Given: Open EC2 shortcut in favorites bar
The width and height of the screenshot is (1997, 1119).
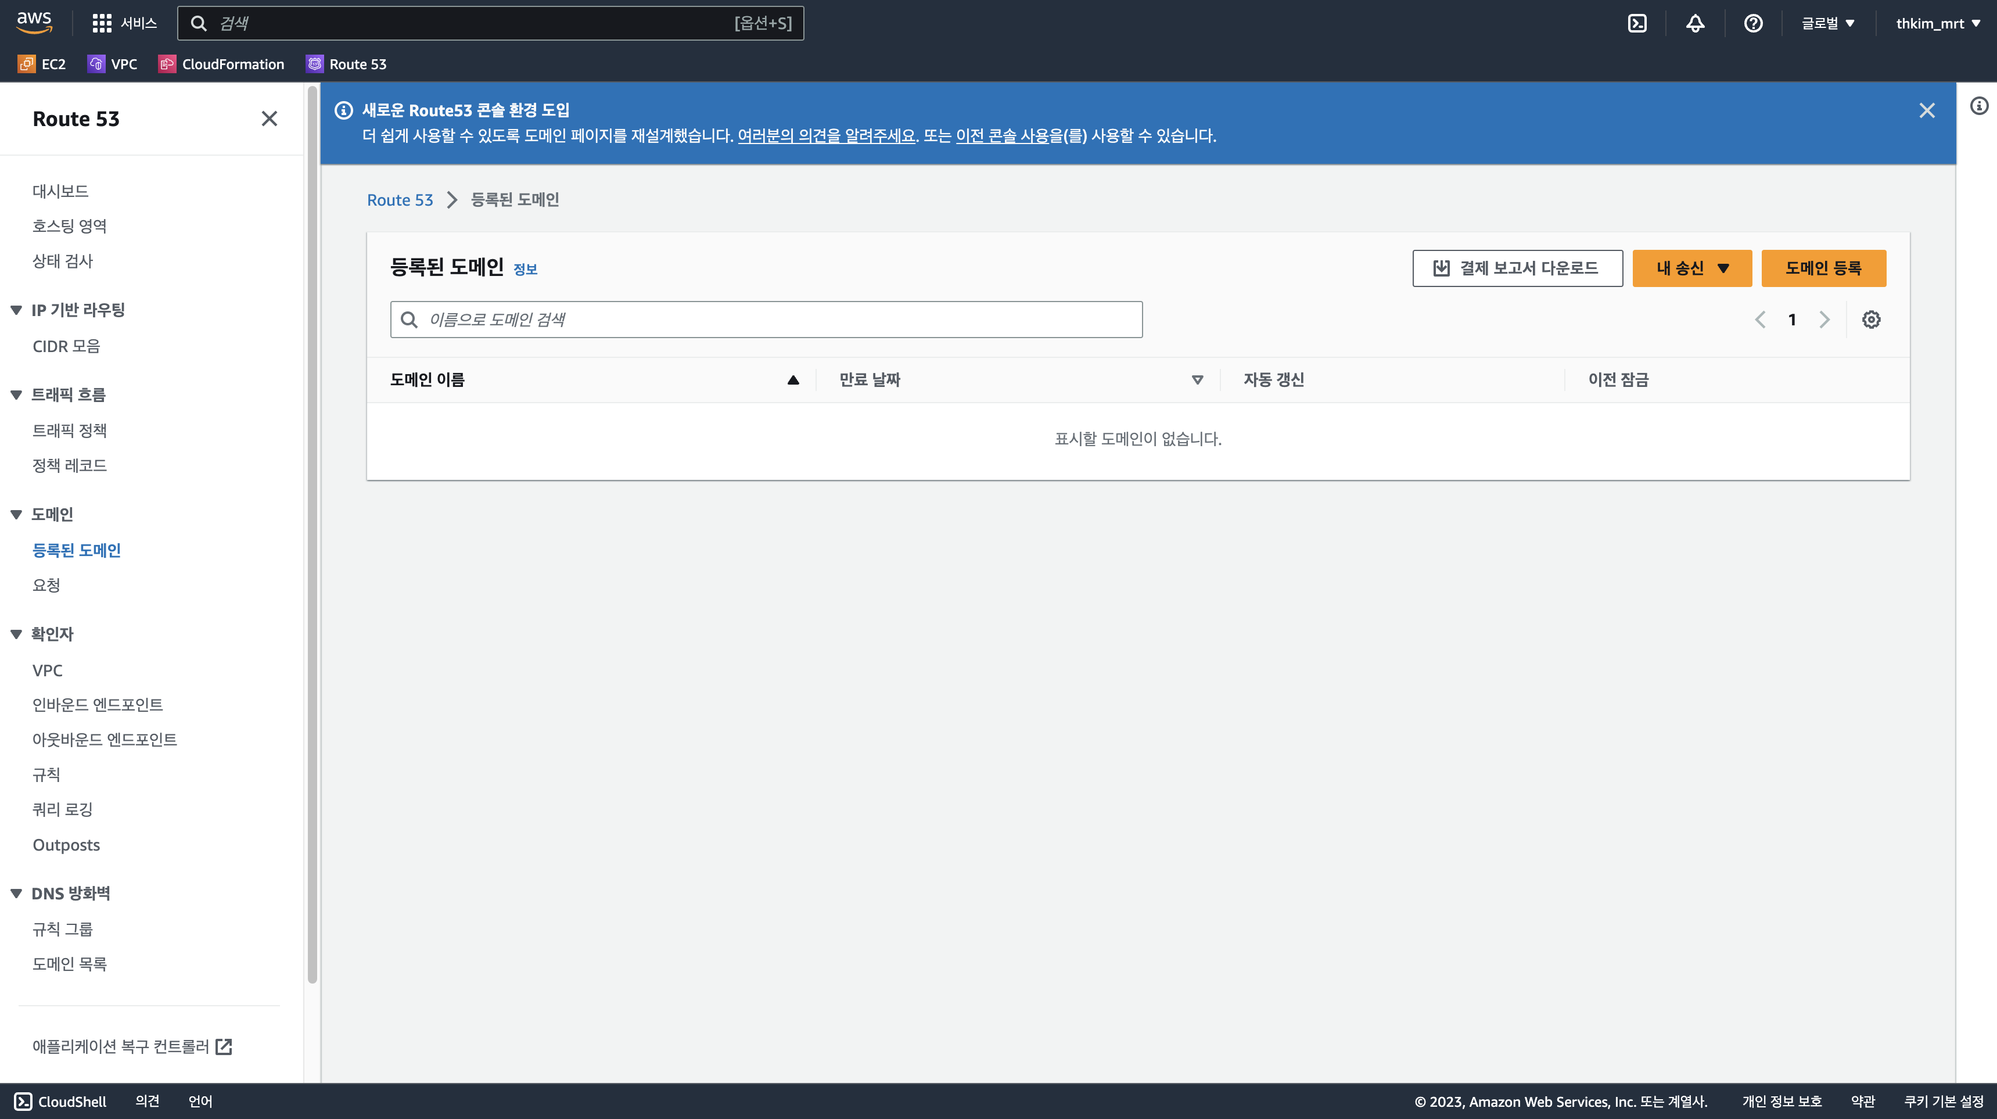Looking at the screenshot, I should click(42, 64).
